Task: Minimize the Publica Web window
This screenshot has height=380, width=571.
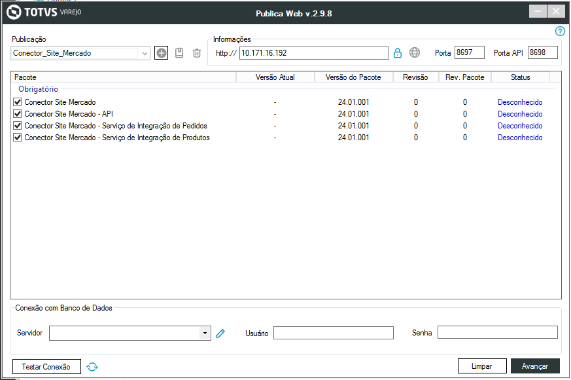Action: [538, 12]
